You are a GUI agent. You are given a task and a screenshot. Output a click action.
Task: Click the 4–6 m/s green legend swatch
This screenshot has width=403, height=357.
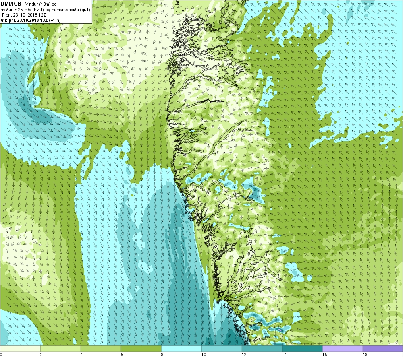[101, 349]
